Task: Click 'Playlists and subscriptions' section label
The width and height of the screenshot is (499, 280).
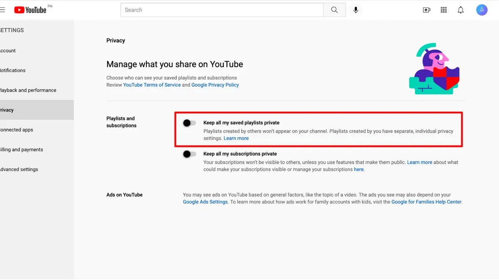Action: (121, 122)
